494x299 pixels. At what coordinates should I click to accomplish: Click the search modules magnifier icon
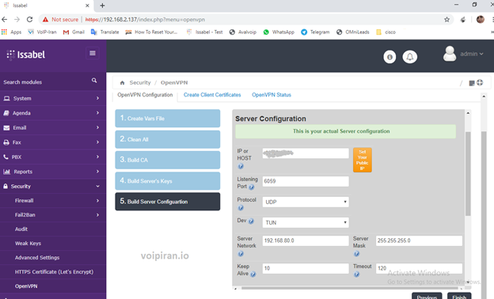click(x=94, y=81)
